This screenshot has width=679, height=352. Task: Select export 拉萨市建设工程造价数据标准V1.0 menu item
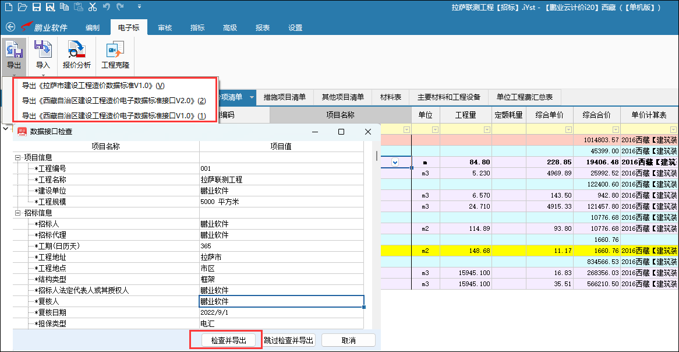tap(93, 86)
